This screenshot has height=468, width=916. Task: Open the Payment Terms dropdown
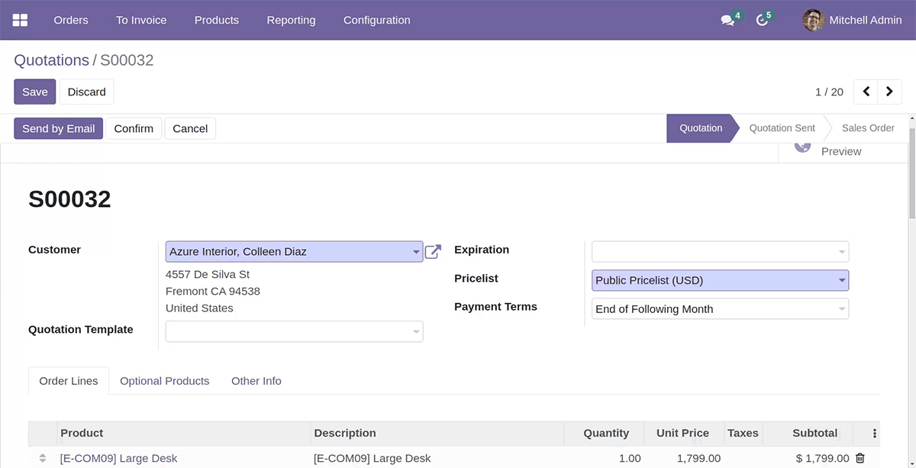pos(842,309)
